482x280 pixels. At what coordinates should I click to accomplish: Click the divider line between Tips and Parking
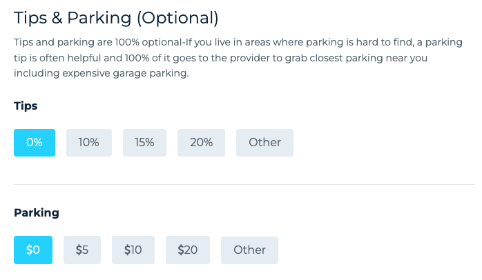coord(244,184)
